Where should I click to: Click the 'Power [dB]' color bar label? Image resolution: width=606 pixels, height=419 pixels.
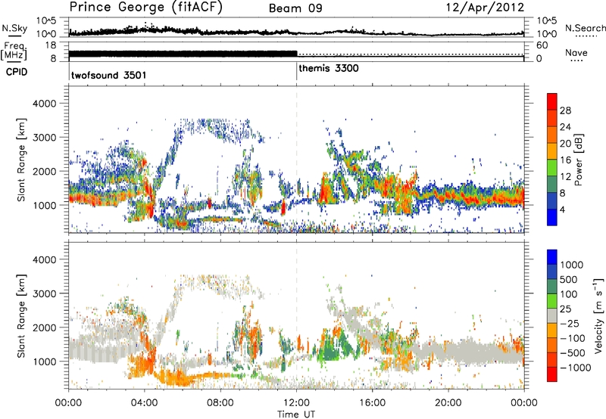579,160
